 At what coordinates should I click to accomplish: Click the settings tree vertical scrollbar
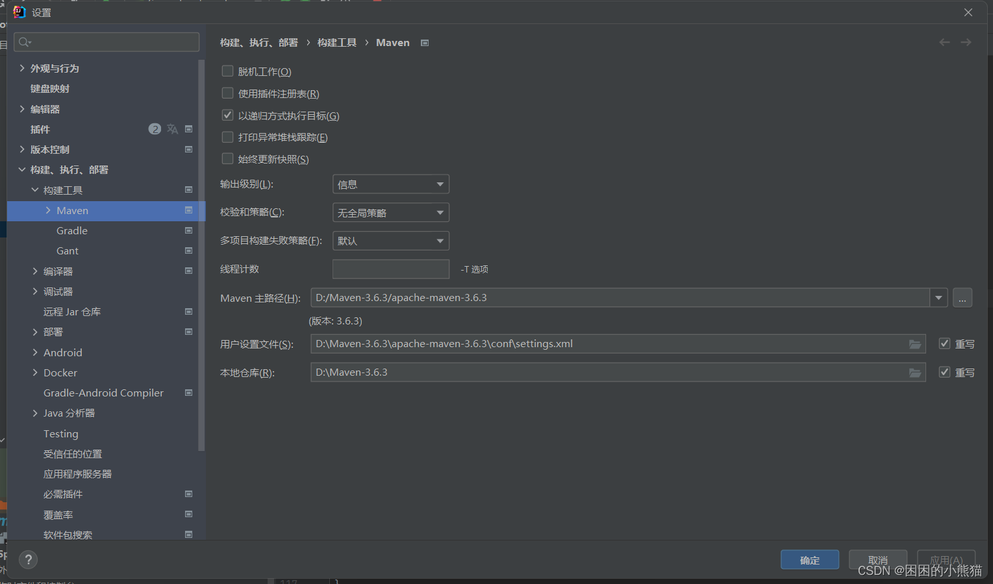201,255
